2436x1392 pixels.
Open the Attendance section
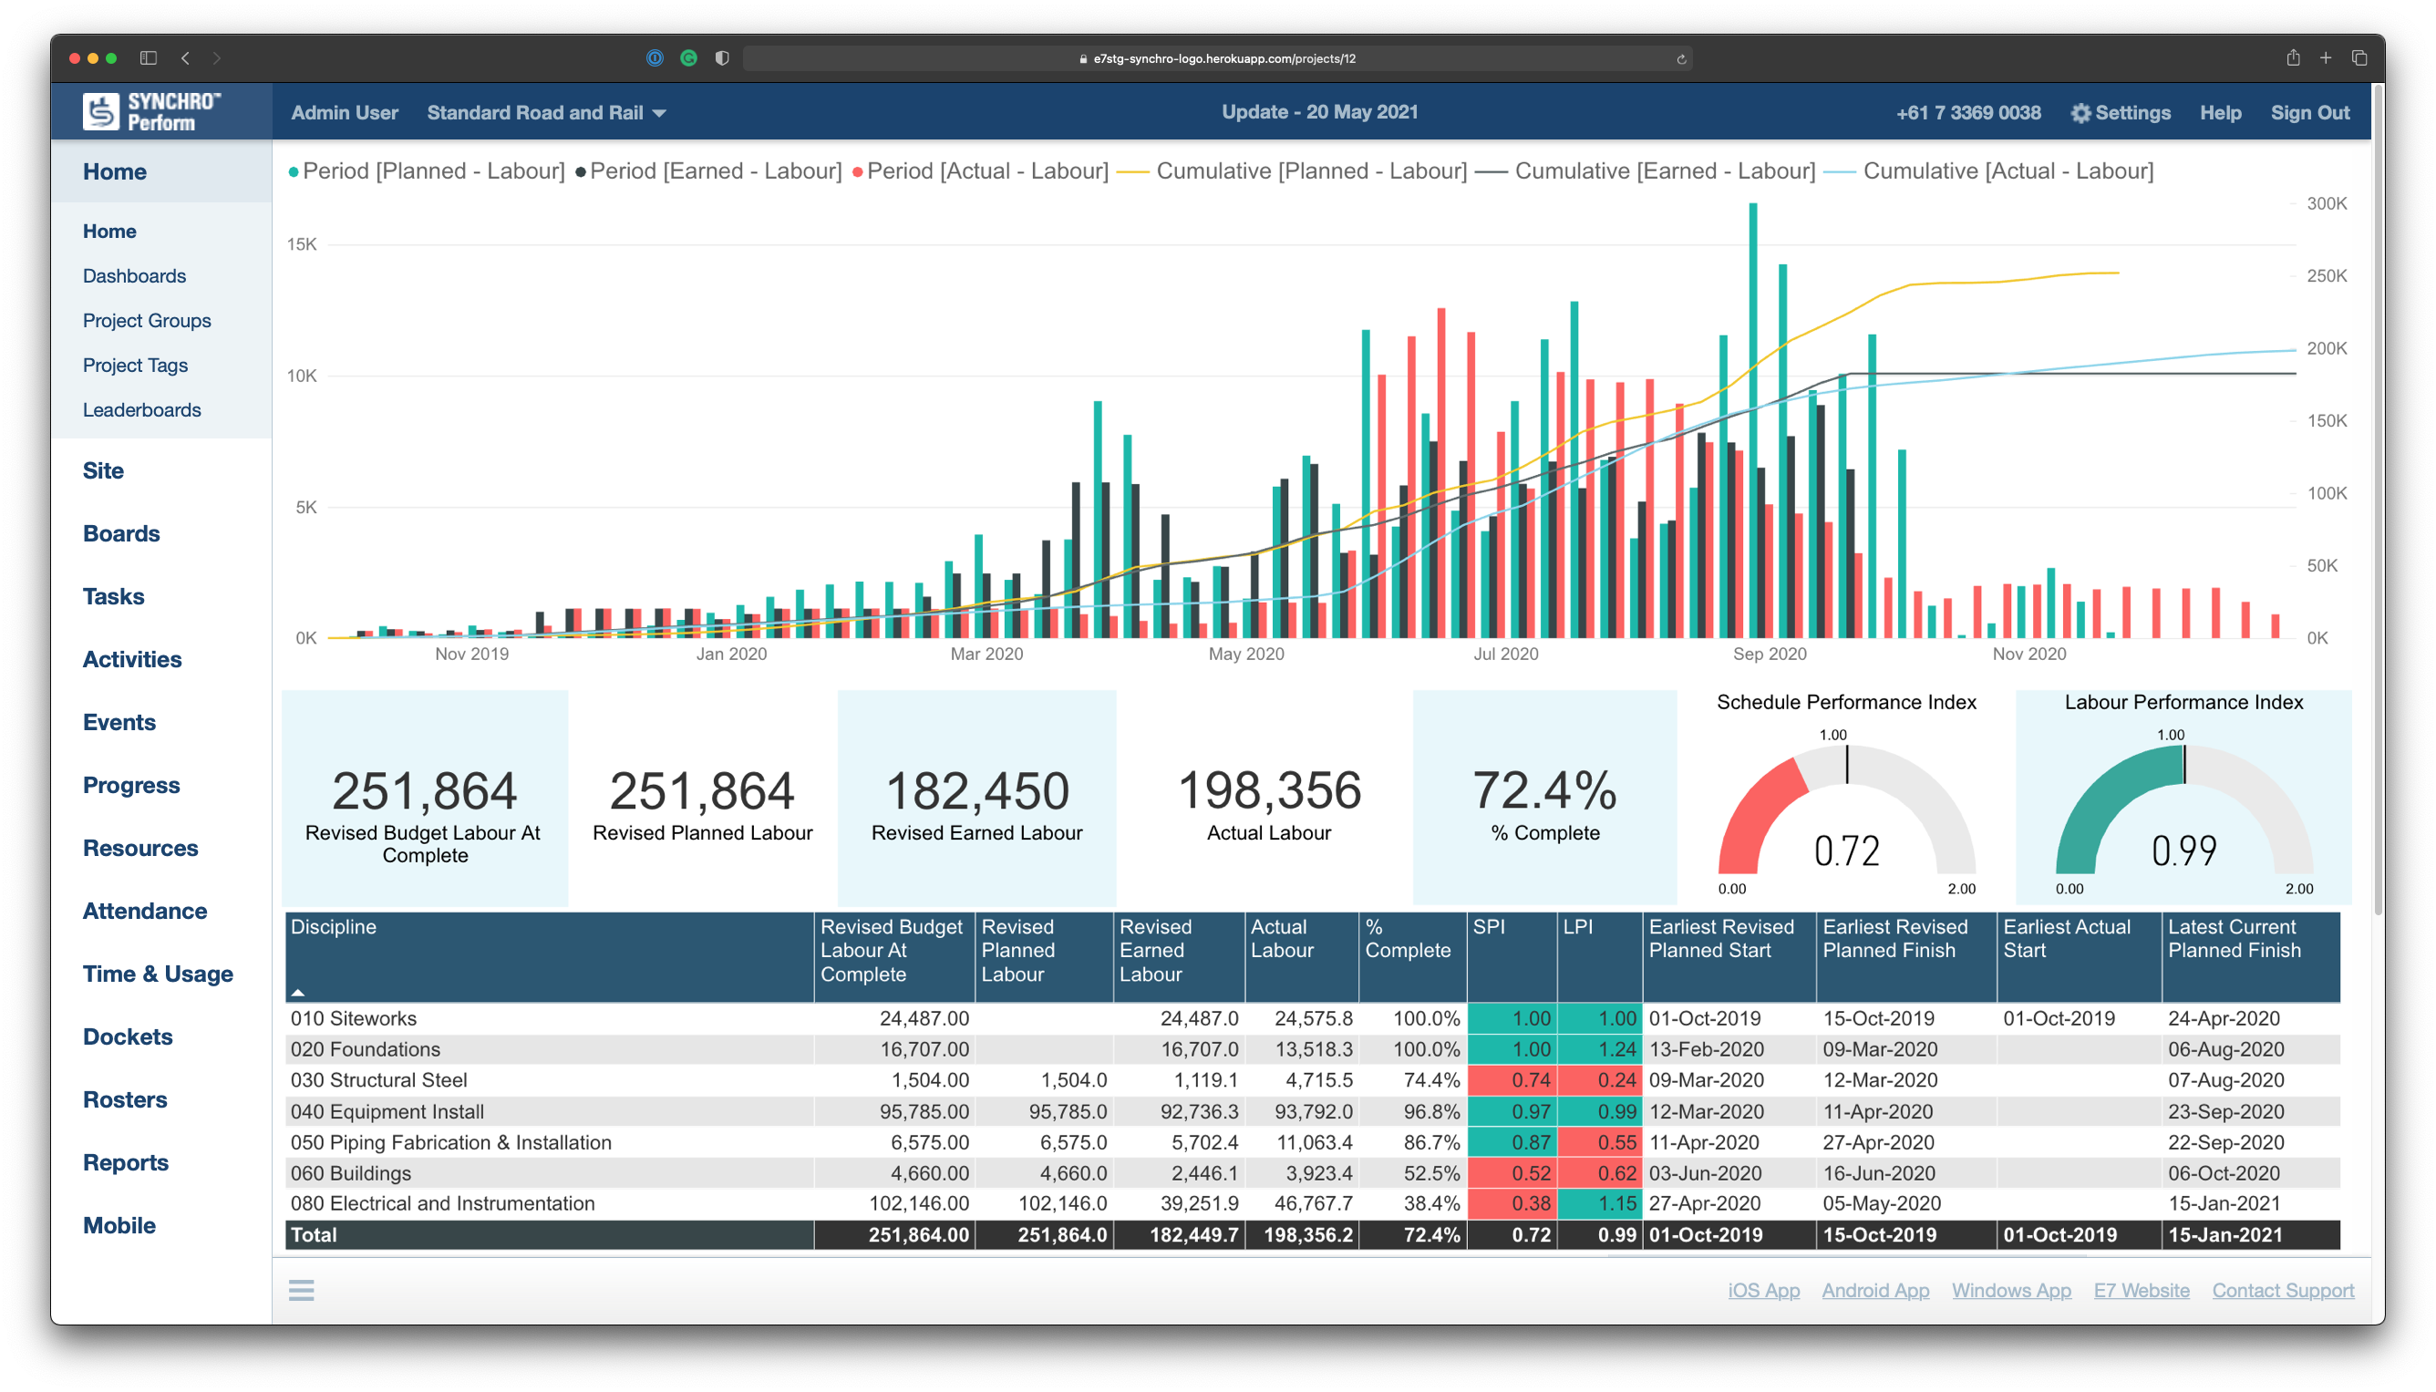click(x=144, y=912)
